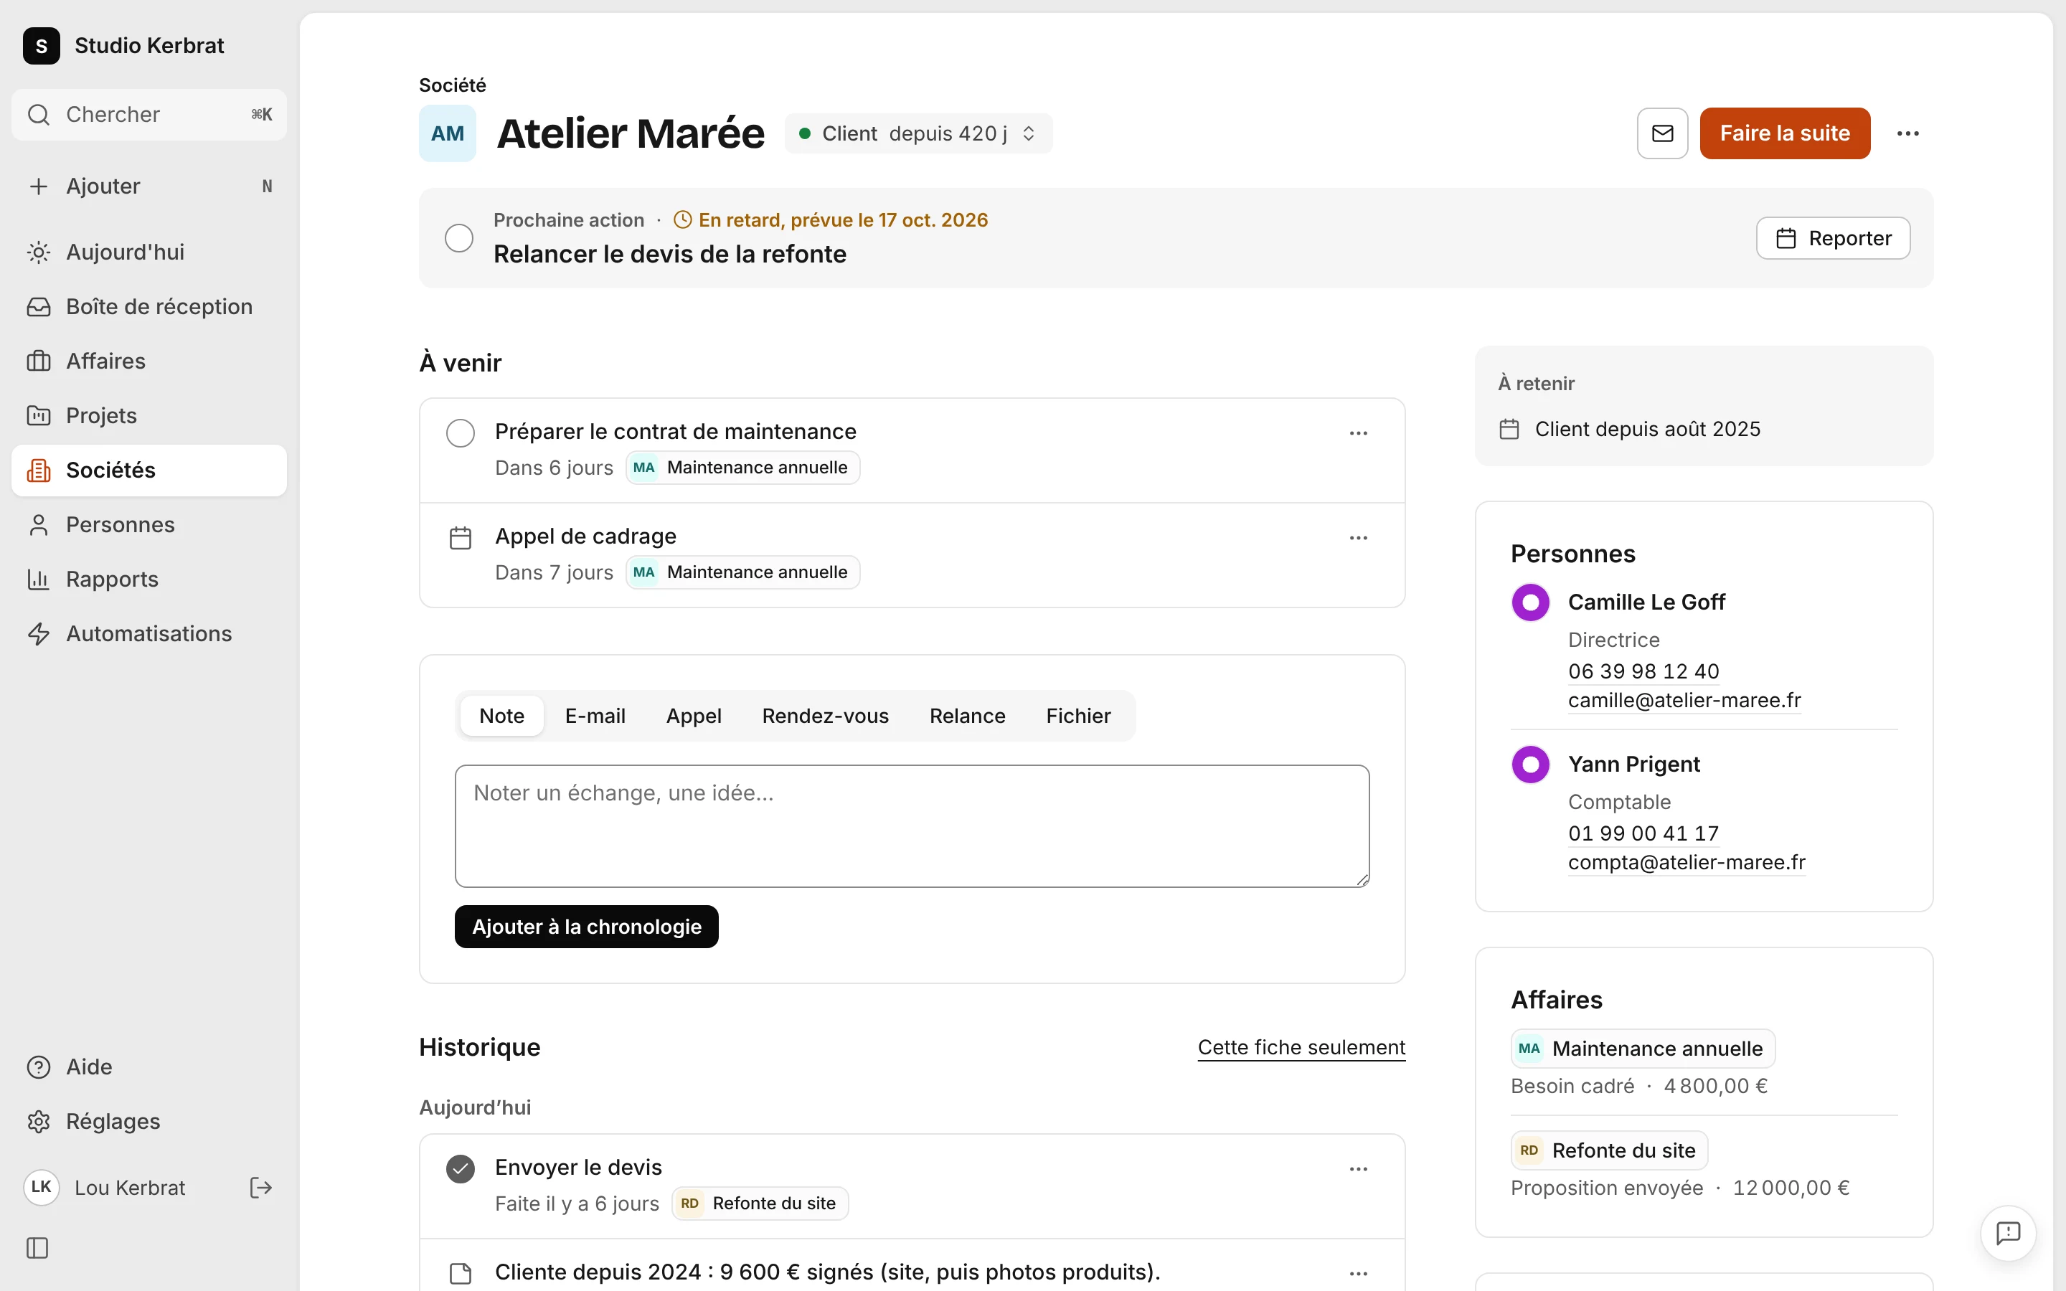This screenshot has height=1291, width=2066.
Task: Open the Client depuis 420 j status dropdown
Action: click(x=918, y=133)
